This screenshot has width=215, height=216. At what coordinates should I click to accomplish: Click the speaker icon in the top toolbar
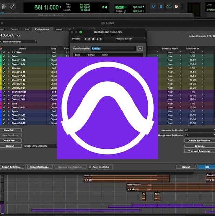3,6
